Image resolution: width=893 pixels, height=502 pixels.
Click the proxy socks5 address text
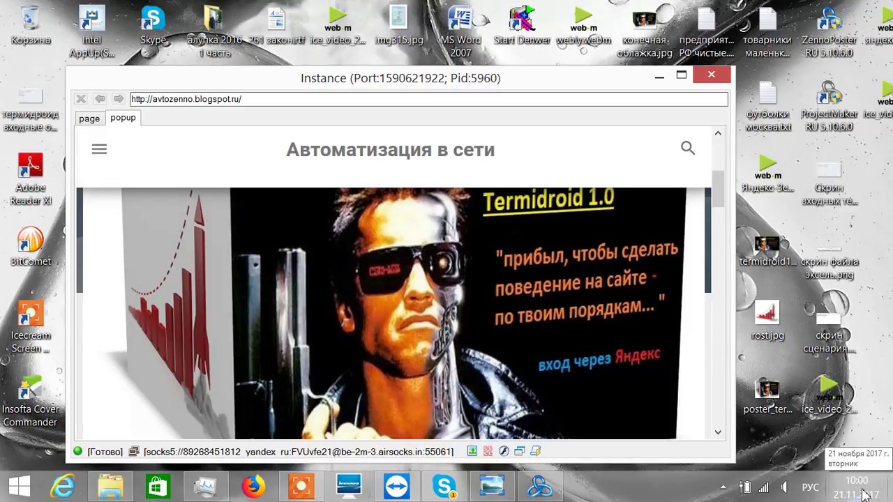coord(299,452)
